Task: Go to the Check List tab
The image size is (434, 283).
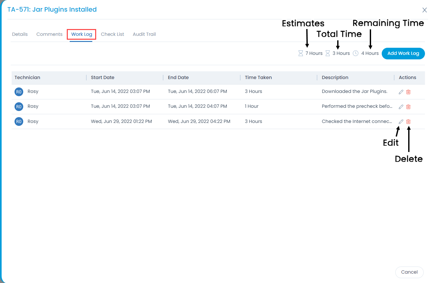Action: pos(112,34)
